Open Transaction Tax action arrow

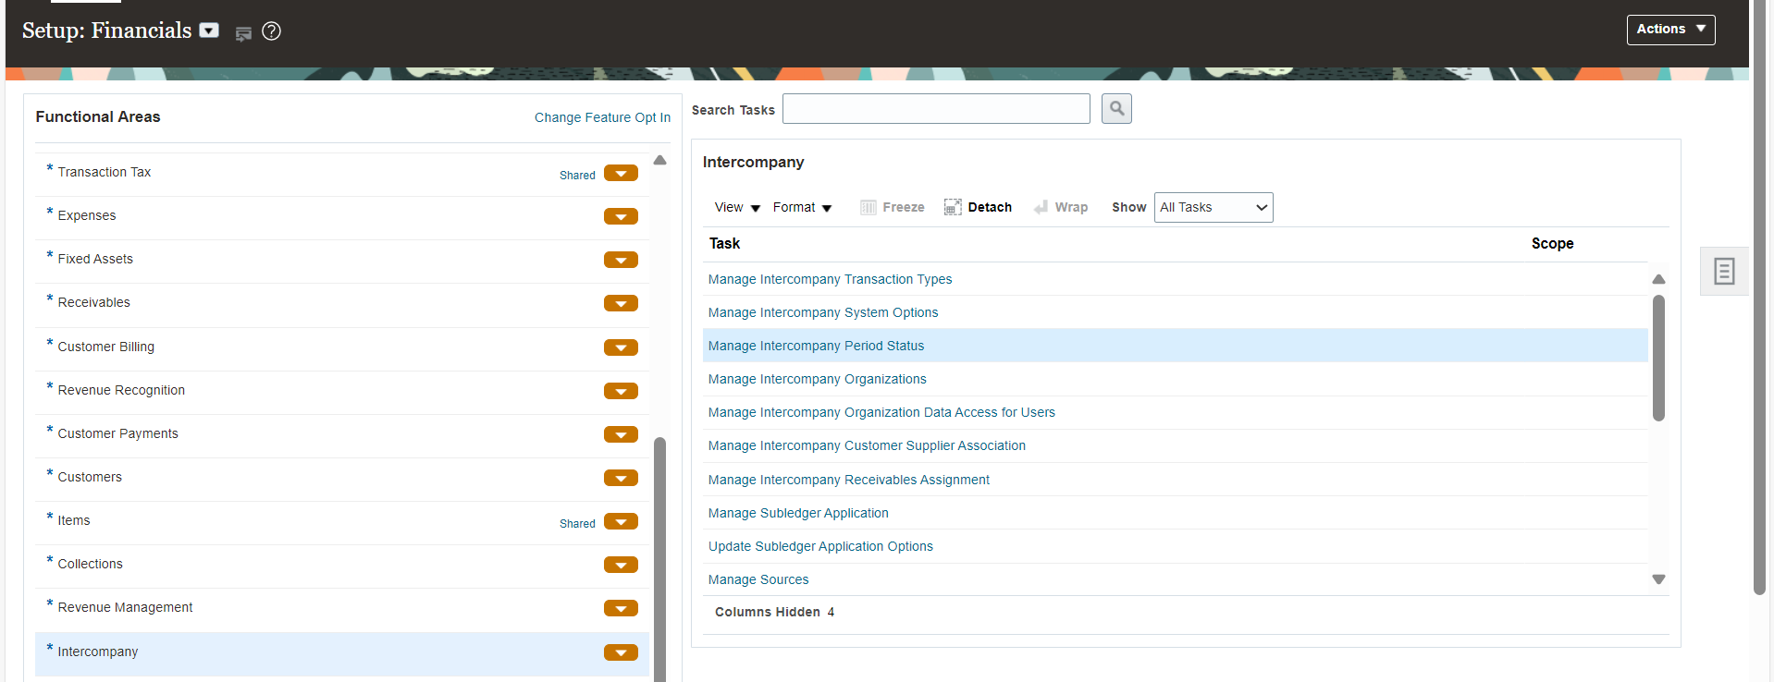pyautogui.click(x=621, y=173)
